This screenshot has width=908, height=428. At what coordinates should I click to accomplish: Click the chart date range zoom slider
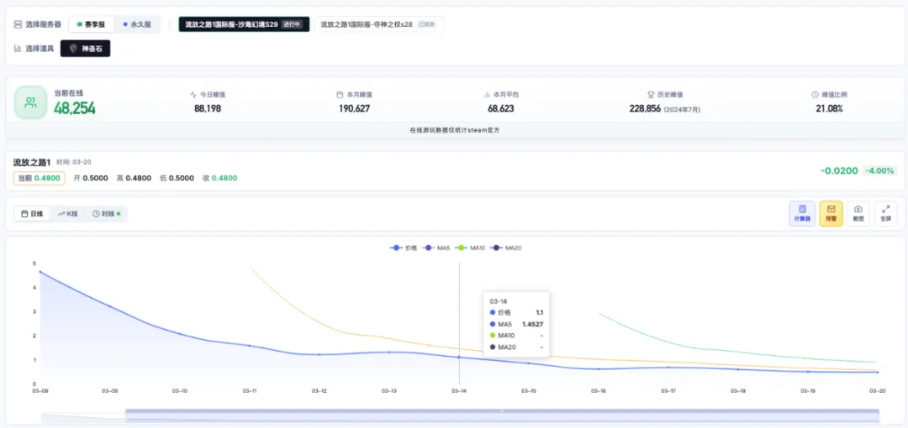click(x=502, y=415)
